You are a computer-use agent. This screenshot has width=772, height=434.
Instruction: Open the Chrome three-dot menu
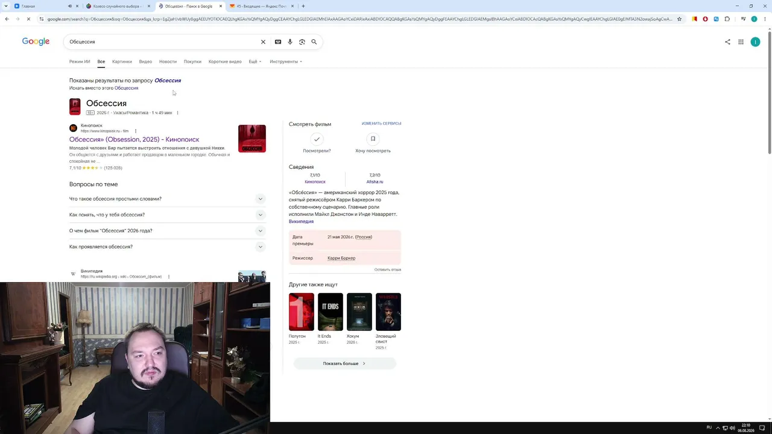[764, 19]
